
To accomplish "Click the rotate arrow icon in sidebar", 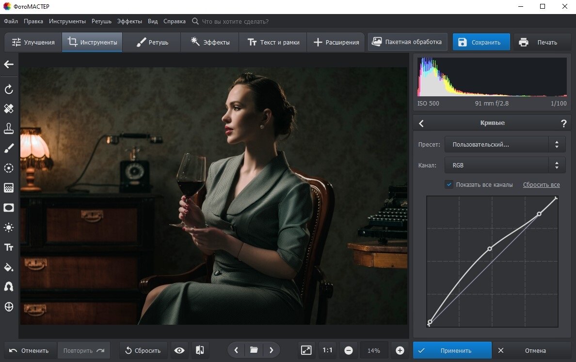I will coord(9,89).
